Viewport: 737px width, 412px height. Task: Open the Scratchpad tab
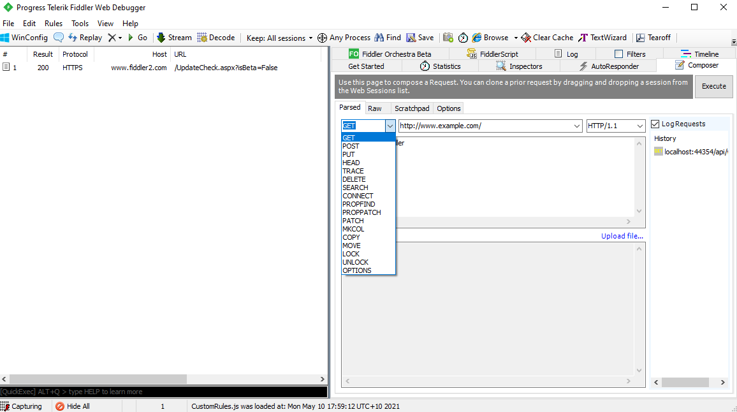[x=412, y=108]
